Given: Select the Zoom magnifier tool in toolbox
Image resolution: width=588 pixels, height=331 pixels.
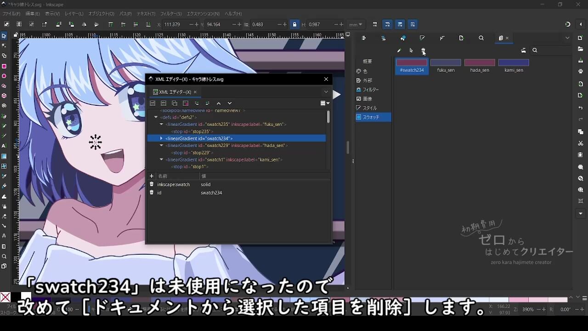Looking at the screenshot, I should [x=4, y=257].
